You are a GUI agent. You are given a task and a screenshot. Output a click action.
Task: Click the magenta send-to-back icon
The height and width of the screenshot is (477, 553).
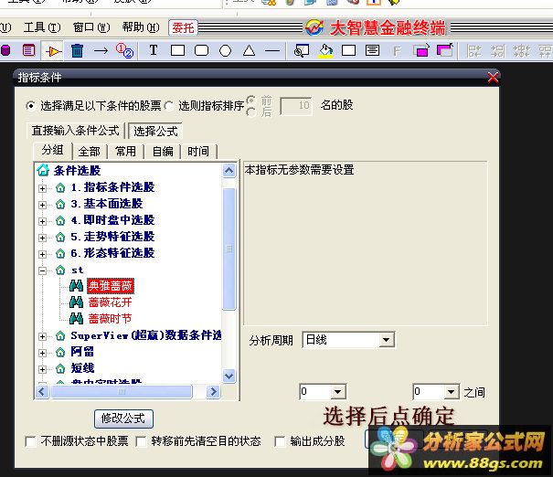point(445,50)
